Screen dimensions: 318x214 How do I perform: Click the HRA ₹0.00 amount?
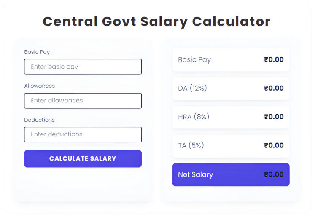[x=274, y=117]
